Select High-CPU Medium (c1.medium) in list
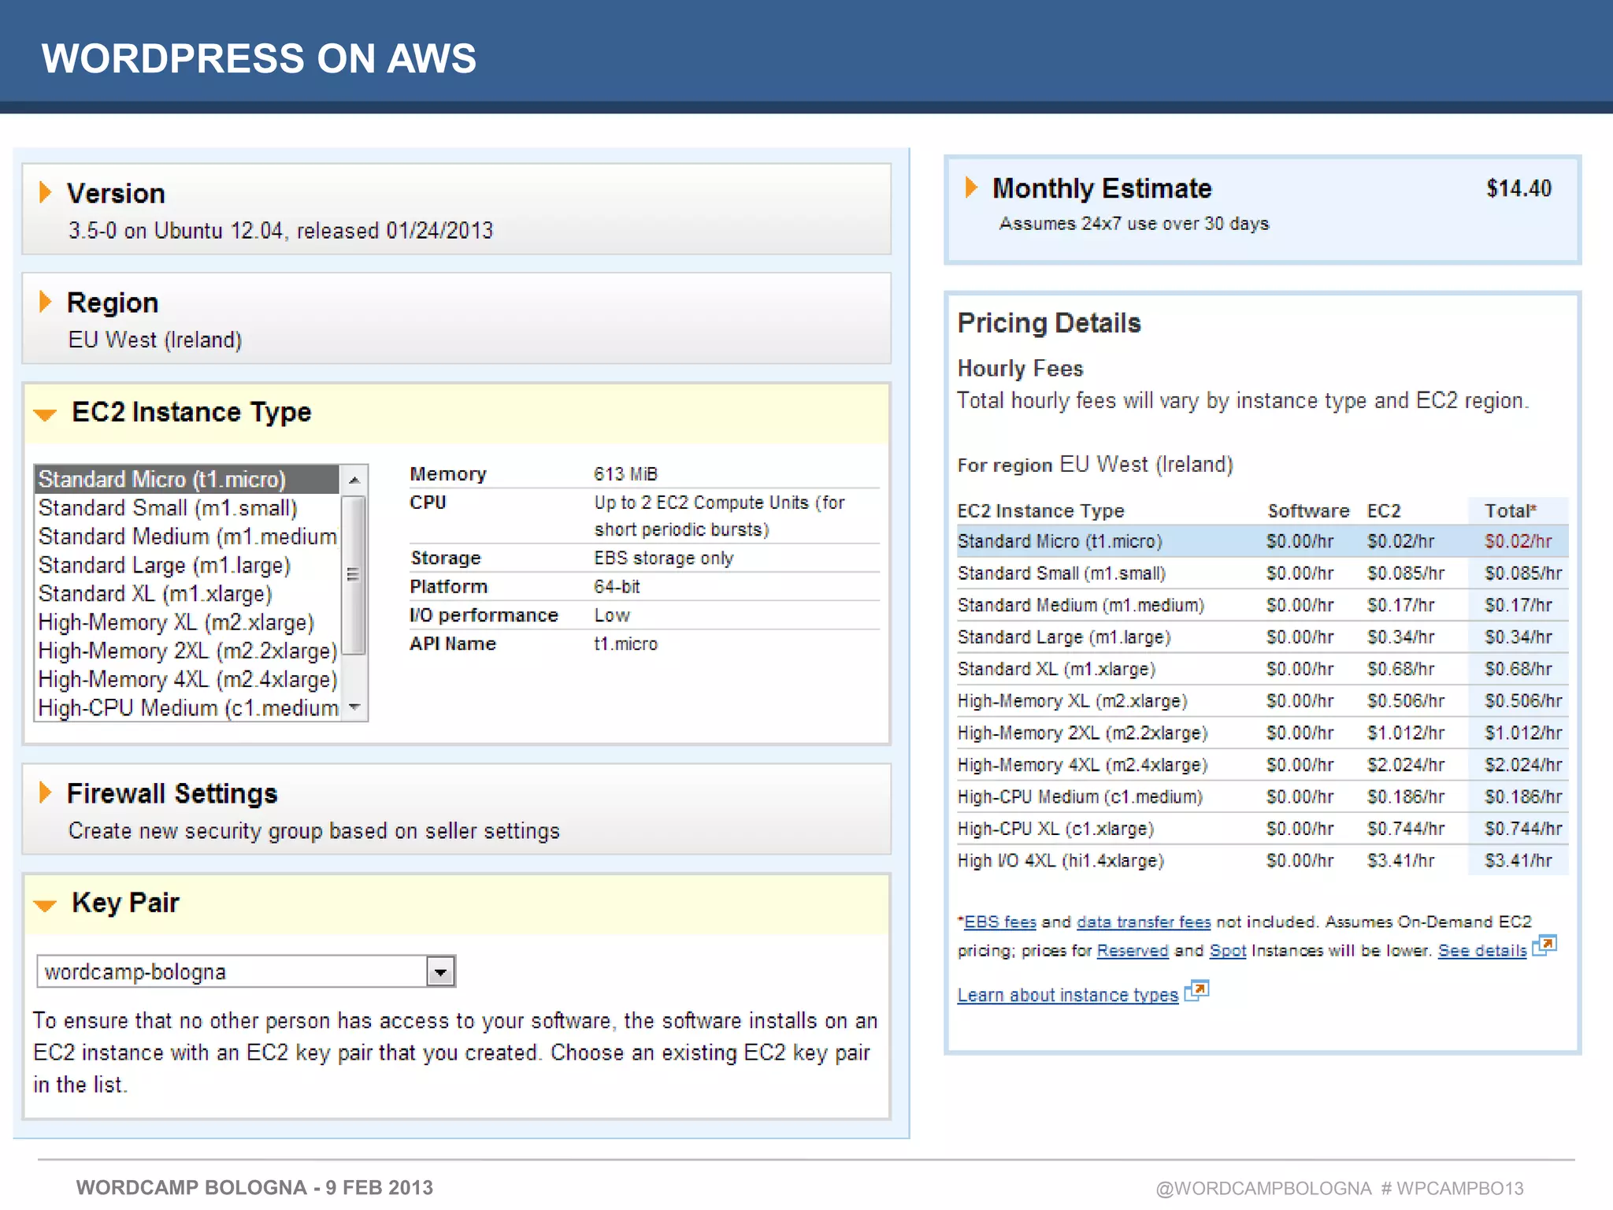This screenshot has width=1613, height=1210. pyautogui.click(x=187, y=707)
